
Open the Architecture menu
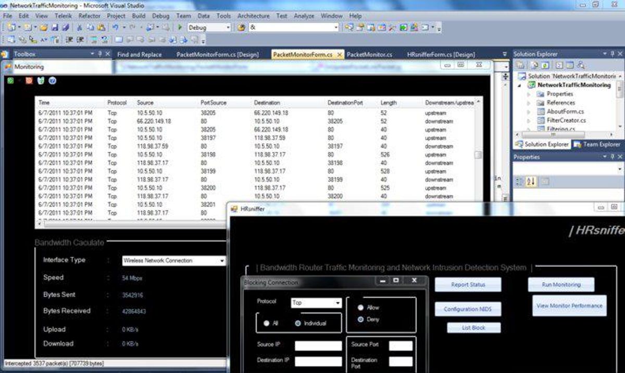pyautogui.click(x=253, y=16)
